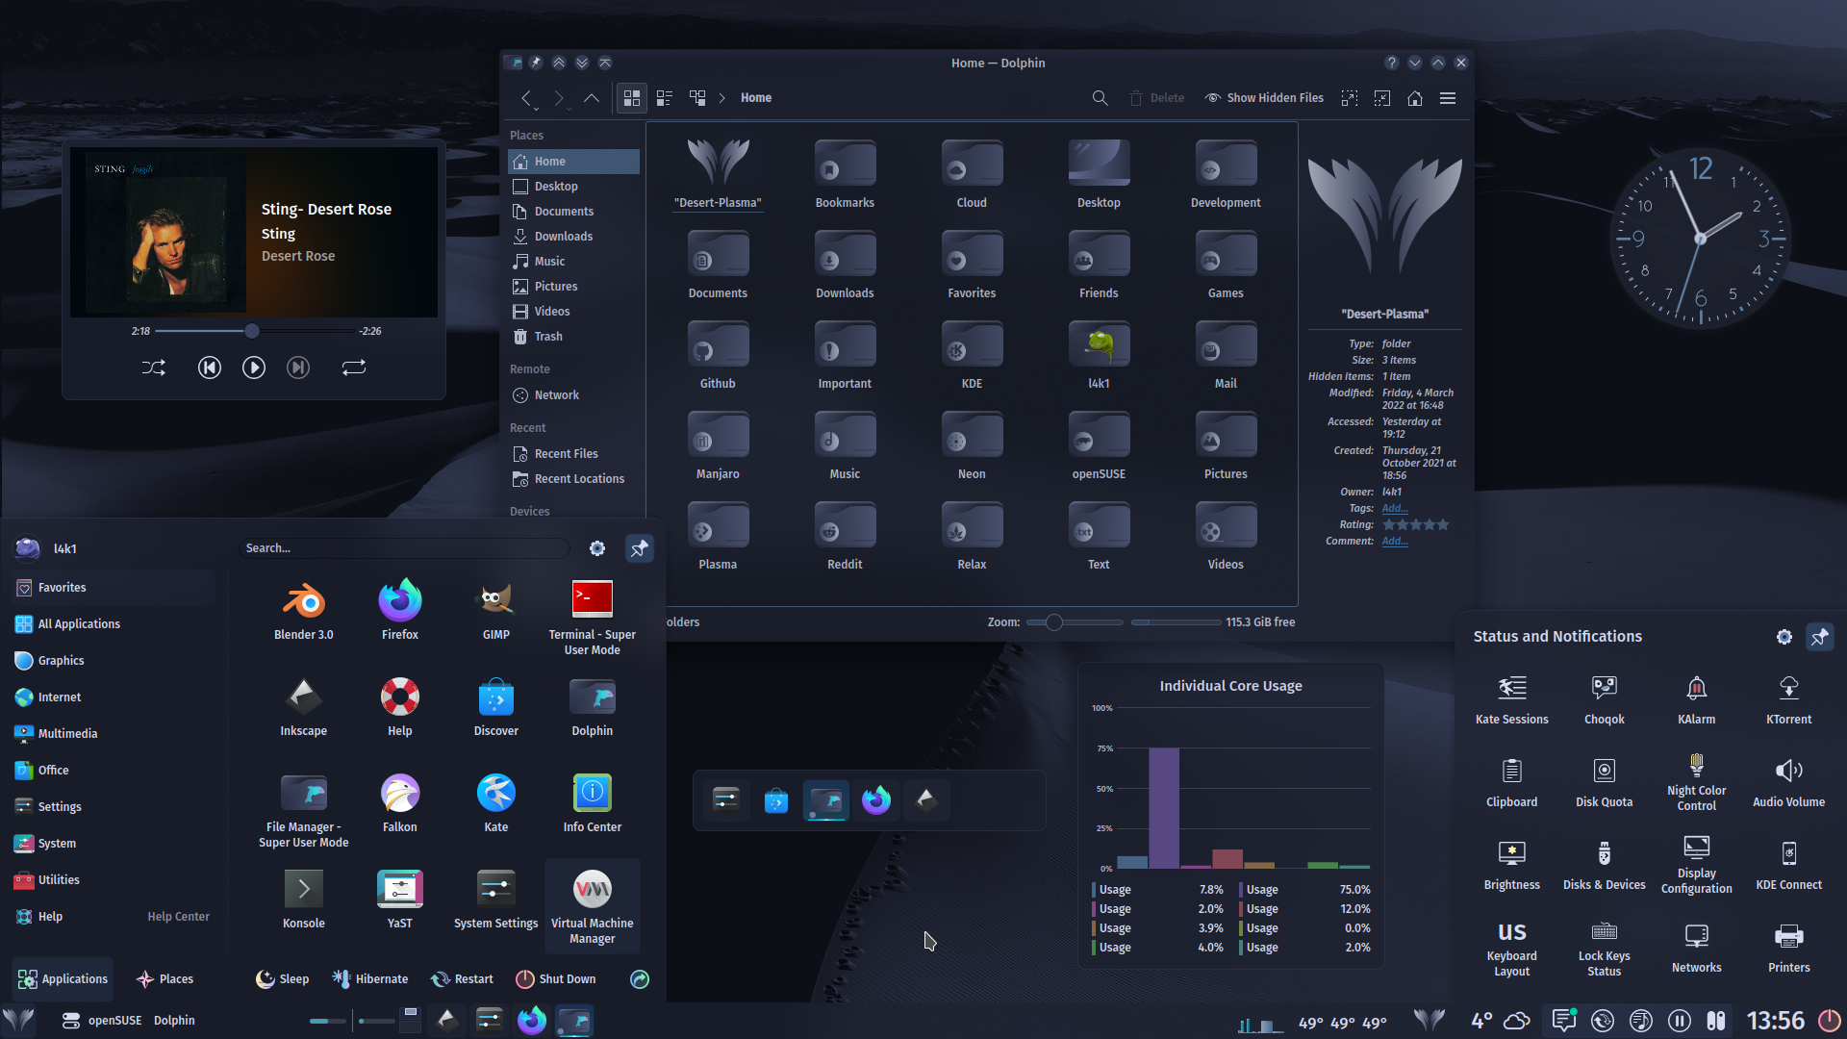1847x1039 pixels.
Task: Select the Github folder
Action: tap(718, 355)
